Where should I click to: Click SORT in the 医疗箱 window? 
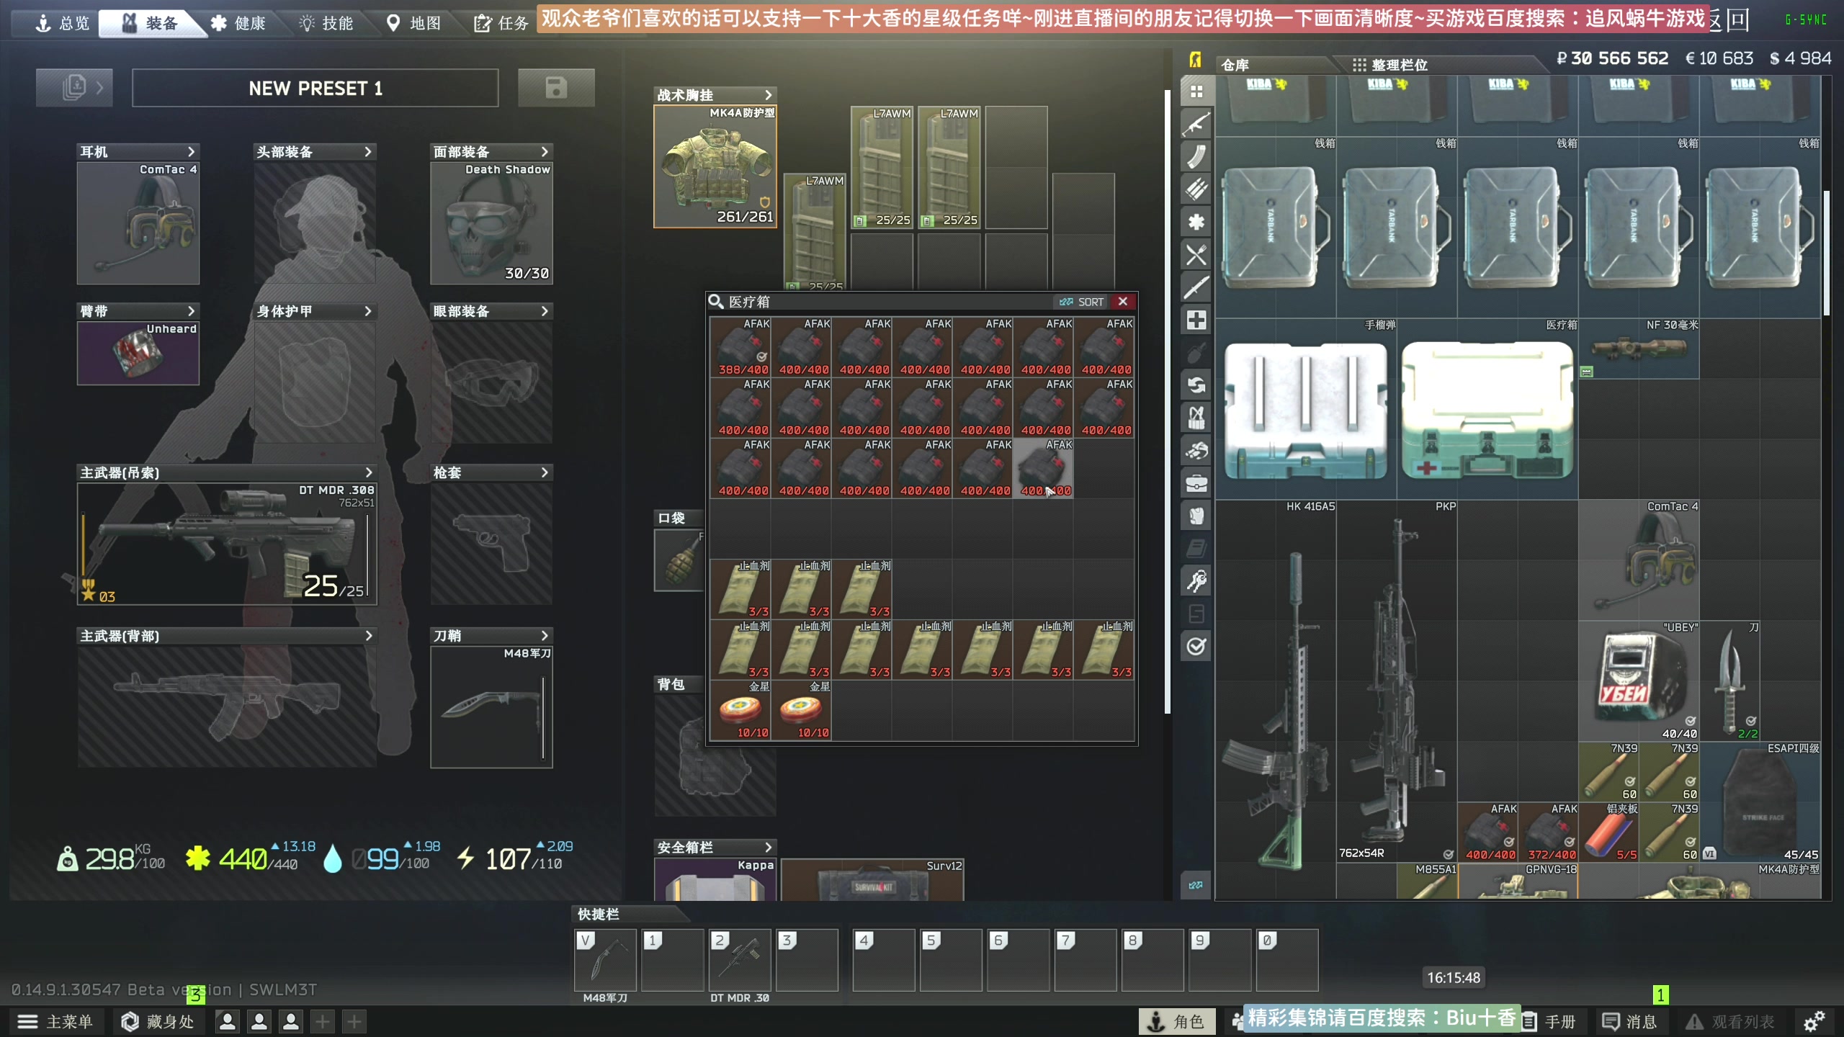pyautogui.click(x=1082, y=302)
